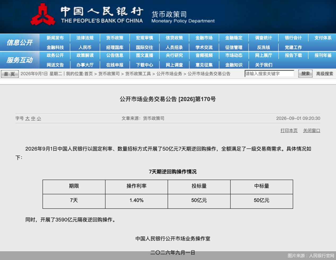Image resolution: width=336 pixels, height=260 pixels.
Task: Select the 银行会计 menu item
Action: tap(293, 38)
